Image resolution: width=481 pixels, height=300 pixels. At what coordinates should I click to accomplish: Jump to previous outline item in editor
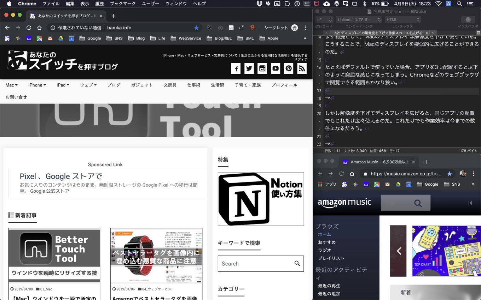[x=326, y=33]
